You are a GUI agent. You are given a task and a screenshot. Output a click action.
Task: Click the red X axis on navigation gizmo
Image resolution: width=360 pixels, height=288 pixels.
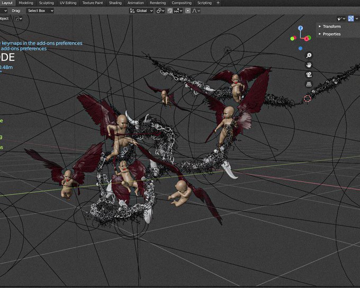coord(307,39)
